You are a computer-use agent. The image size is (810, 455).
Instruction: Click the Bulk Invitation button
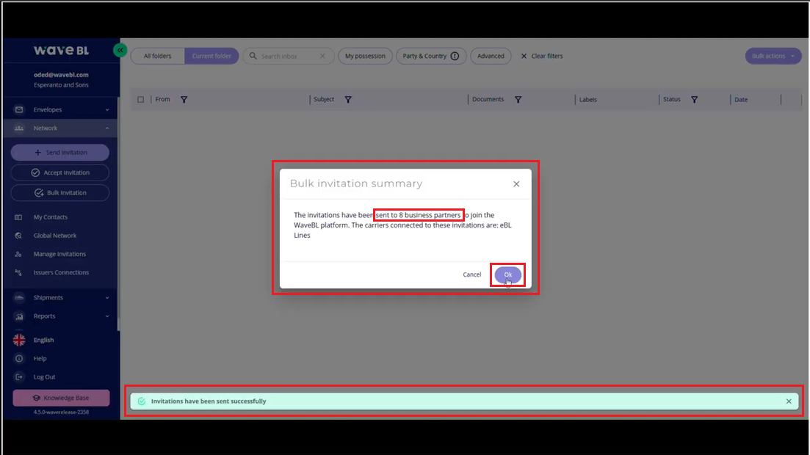coord(60,192)
